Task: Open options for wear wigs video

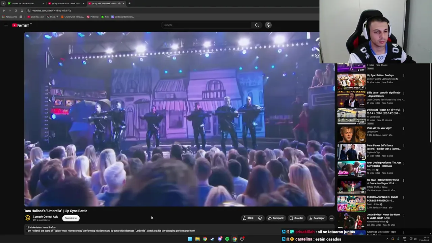Action: [x=404, y=129]
